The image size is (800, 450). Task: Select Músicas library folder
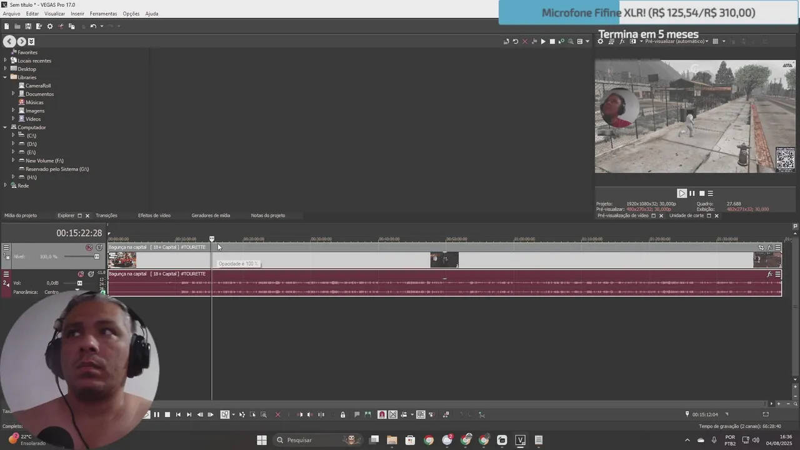[34, 102]
